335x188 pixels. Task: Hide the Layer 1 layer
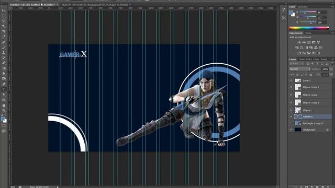291,80
